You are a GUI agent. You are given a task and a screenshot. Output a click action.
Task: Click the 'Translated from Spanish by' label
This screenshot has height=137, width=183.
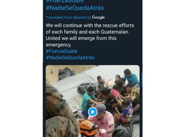[68, 17]
